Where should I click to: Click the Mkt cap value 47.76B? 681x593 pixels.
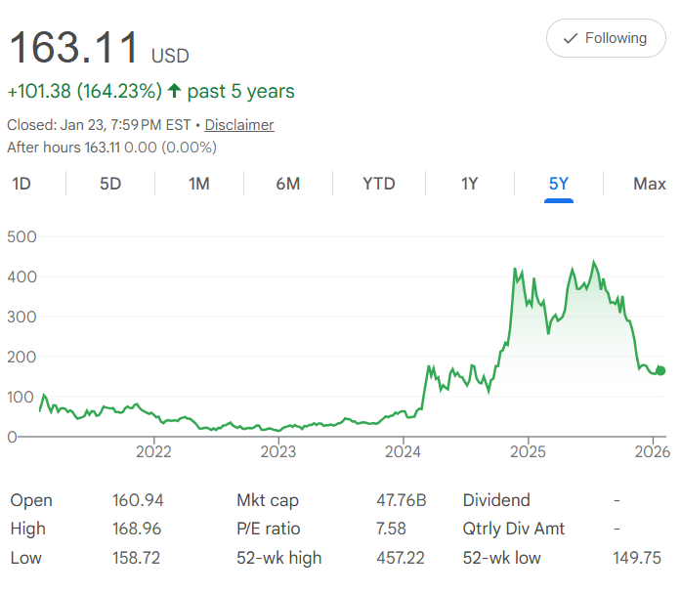click(402, 500)
